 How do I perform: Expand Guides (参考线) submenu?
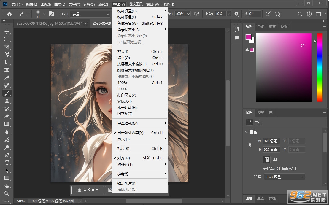[140, 174]
